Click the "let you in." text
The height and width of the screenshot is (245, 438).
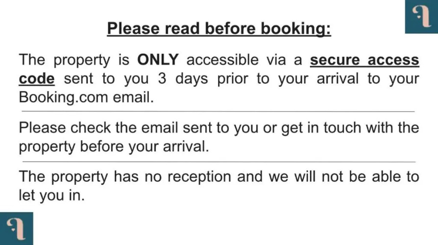pos(52,195)
